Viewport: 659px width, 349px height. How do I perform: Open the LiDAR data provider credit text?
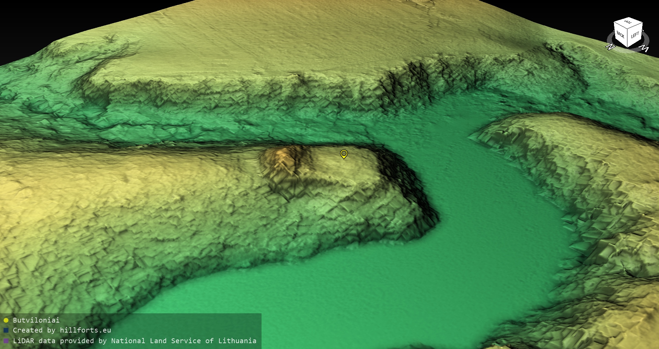click(x=135, y=341)
